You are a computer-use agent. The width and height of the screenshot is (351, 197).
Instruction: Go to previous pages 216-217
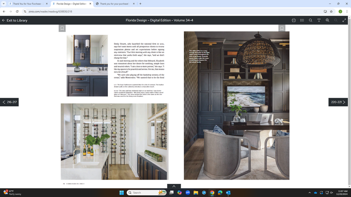tap(9, 102)
